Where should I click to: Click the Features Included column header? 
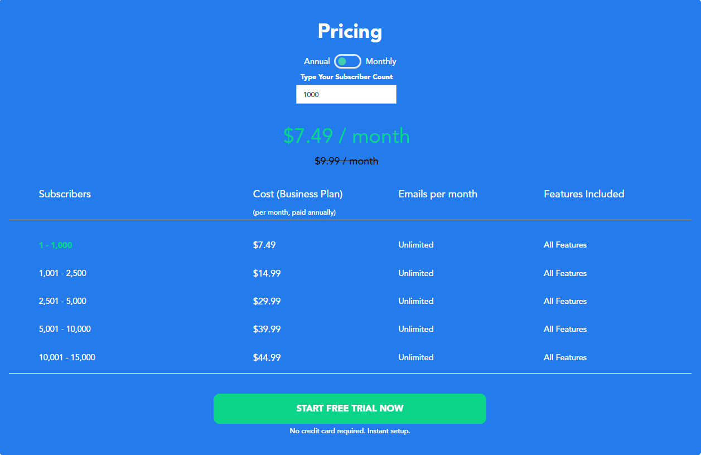584,194
